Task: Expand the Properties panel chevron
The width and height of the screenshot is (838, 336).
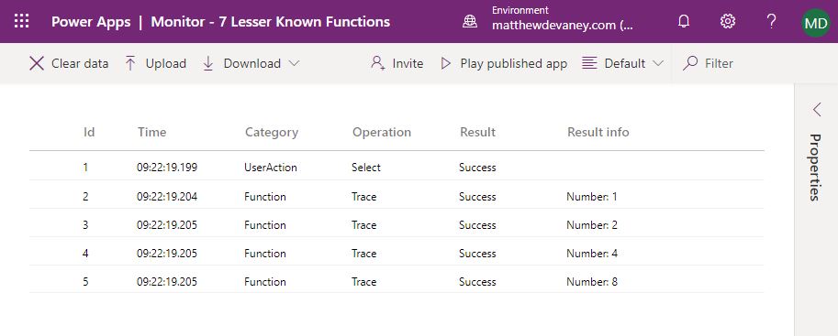Action: (817, 109)
